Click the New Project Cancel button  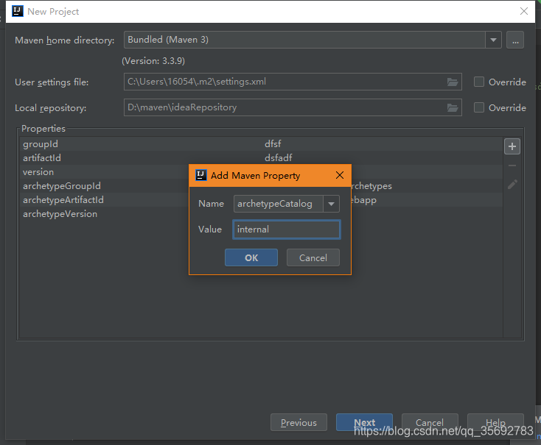430,422
